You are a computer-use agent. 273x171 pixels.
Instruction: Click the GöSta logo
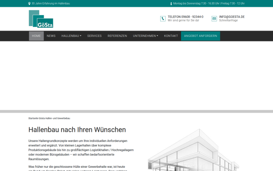[x=41, y=19]
